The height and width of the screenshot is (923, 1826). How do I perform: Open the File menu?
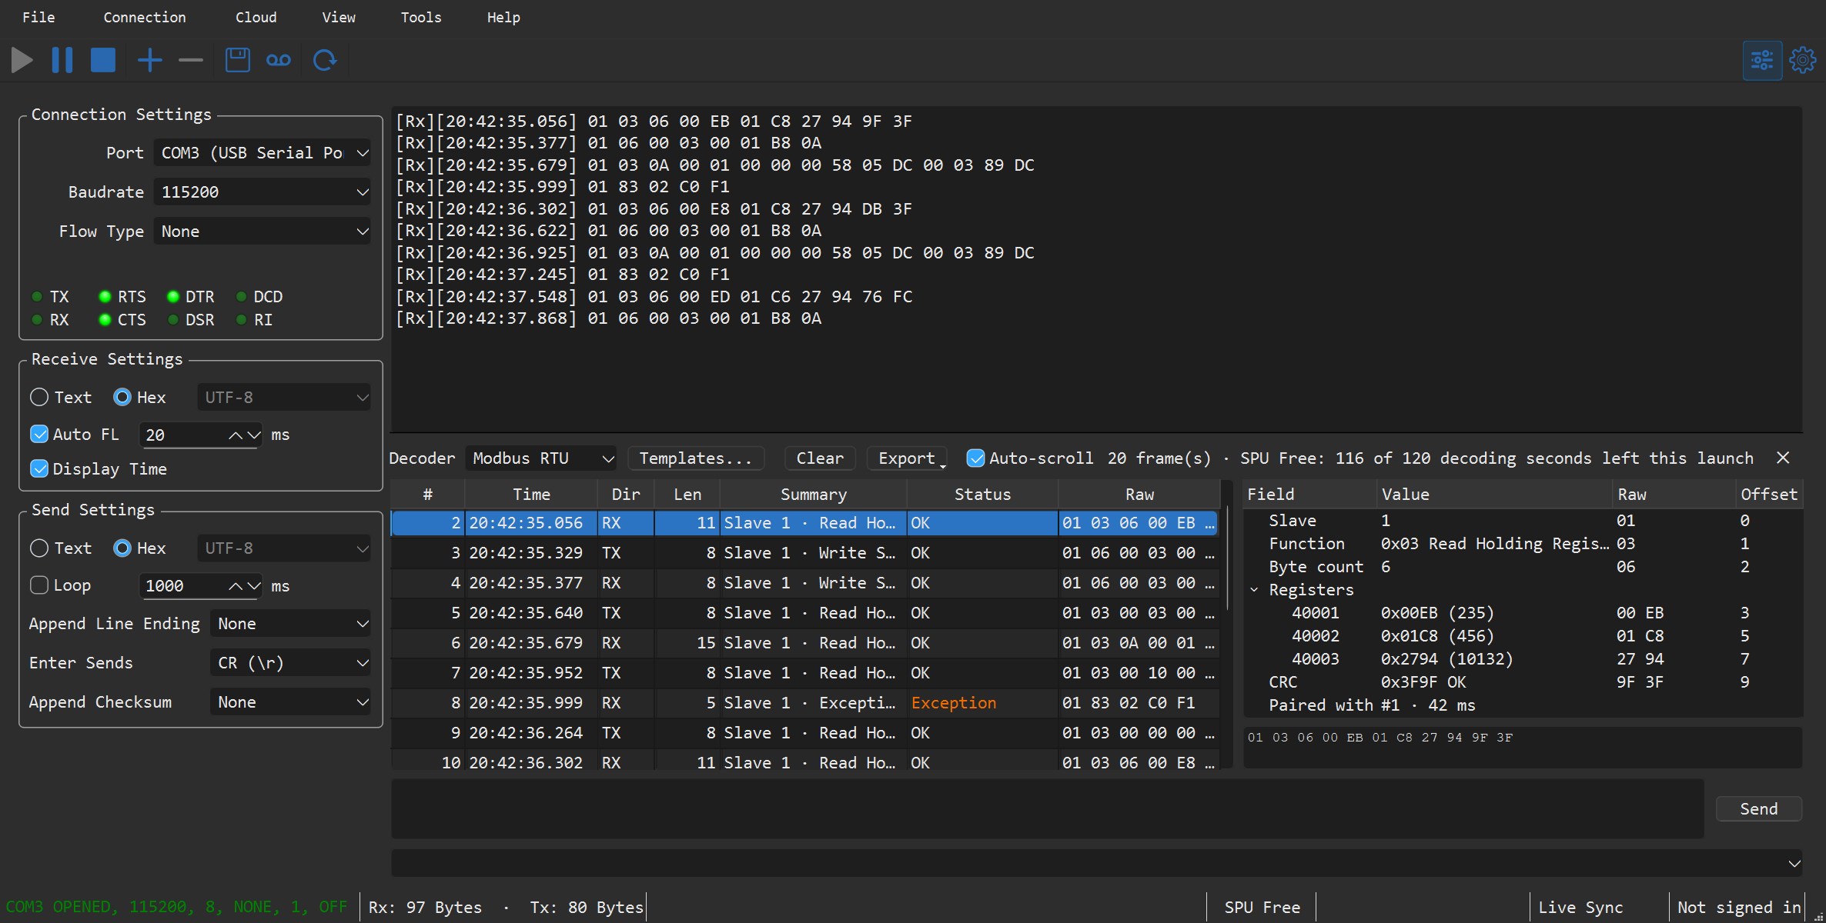click(x=38, y=17)
